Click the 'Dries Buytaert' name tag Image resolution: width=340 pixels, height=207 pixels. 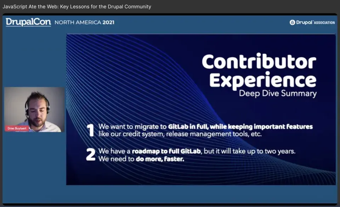[x=17, y=128]
